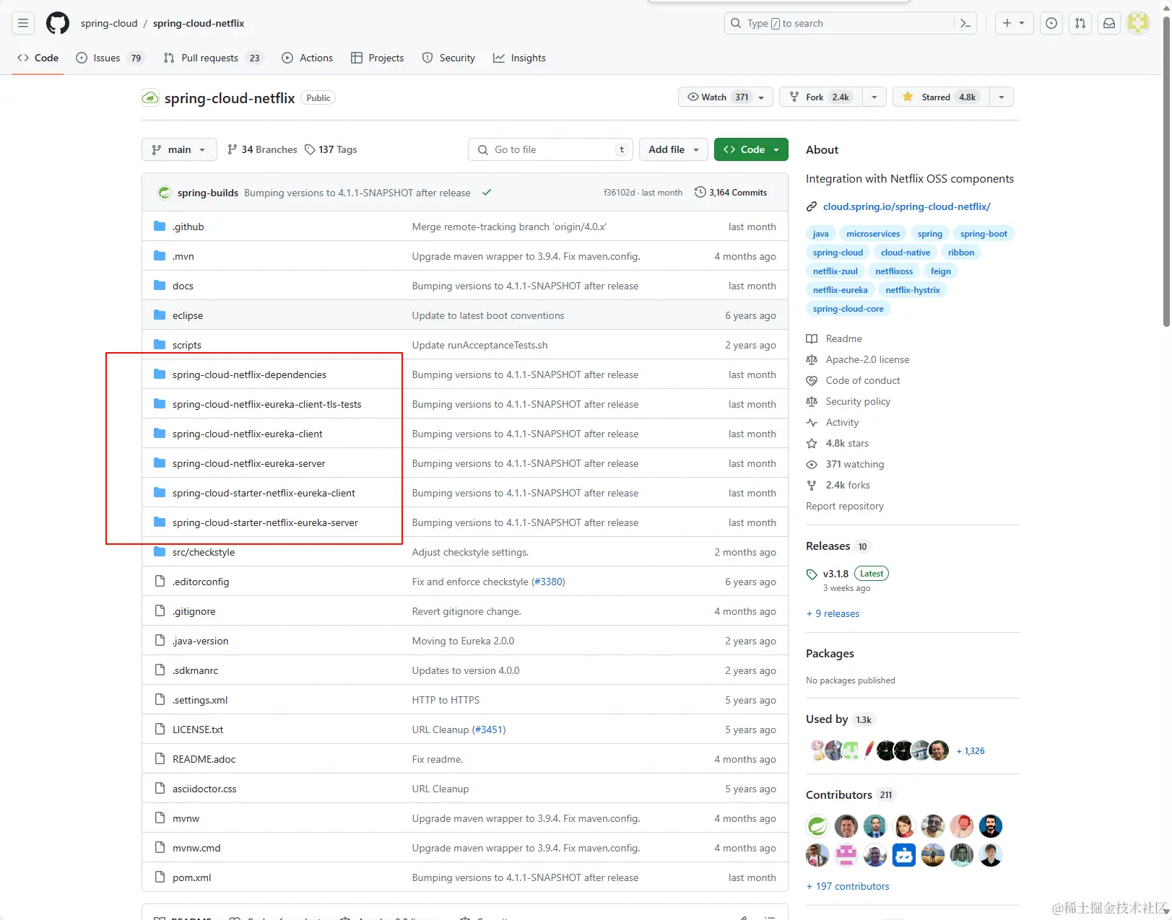Viewport: 1172px width, 920px height.
Task: Click the + 197 contributors link
Action: [x=848, y=886]
